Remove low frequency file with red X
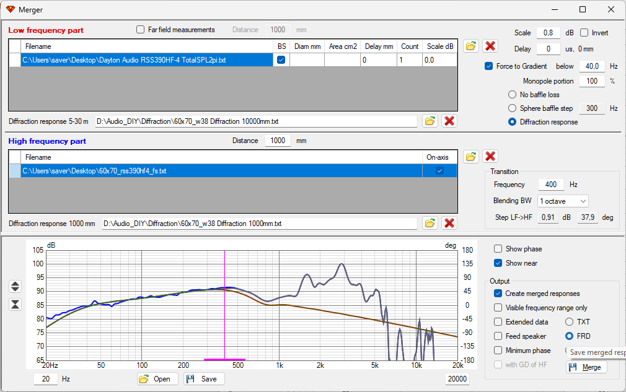The height and width of the screenshot is (392, 626). click(490, 46)
